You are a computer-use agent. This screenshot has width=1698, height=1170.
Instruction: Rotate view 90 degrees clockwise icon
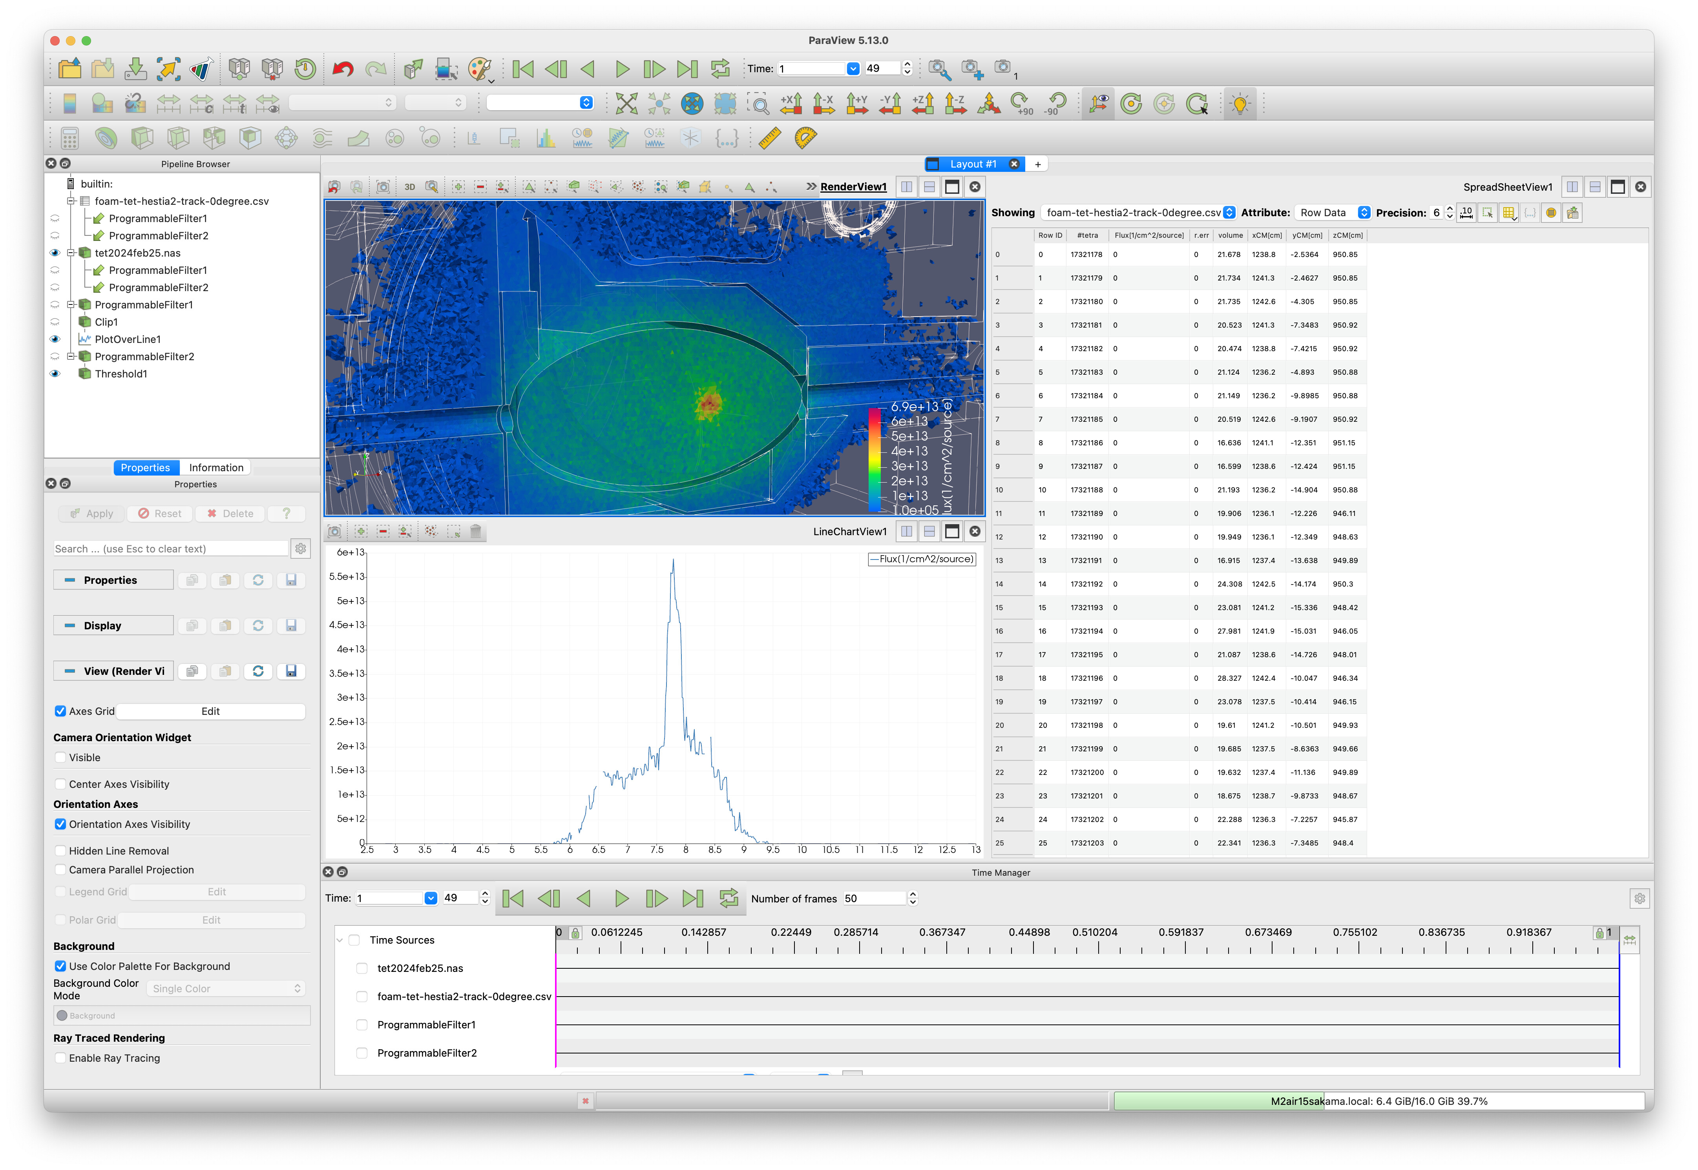point(1021,103)
